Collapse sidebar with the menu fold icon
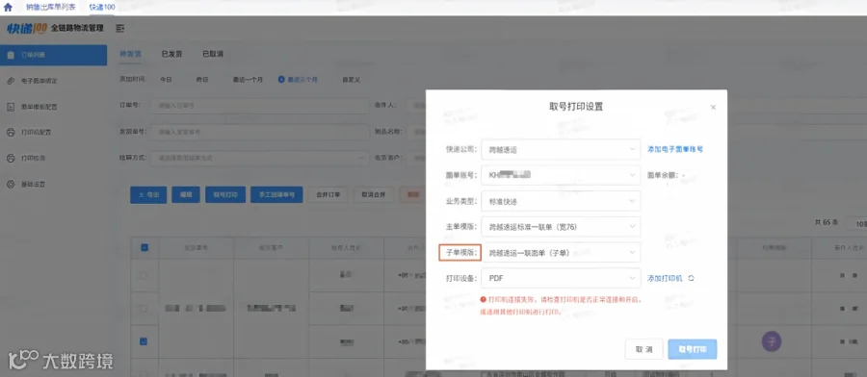 (120, 29)
